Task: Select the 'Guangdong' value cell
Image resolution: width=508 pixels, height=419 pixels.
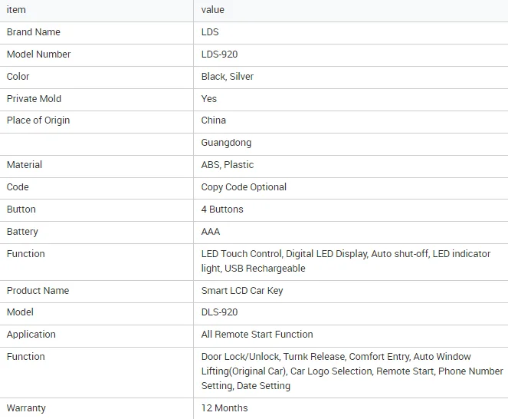Action: tap(226, 143)
